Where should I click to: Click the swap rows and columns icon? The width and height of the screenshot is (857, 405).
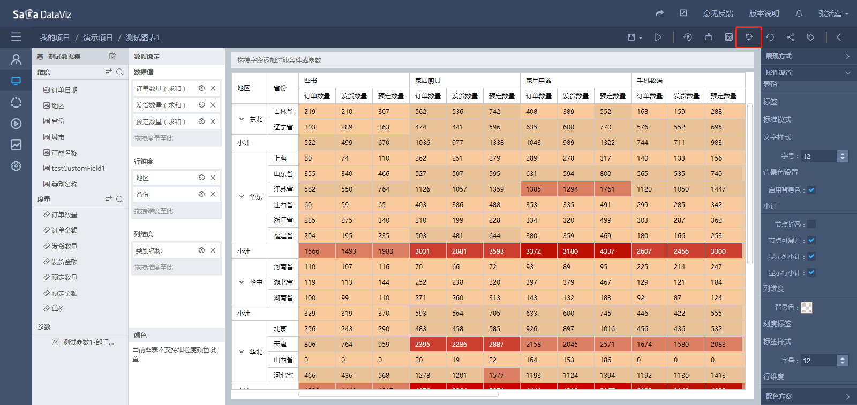point(749,37)
